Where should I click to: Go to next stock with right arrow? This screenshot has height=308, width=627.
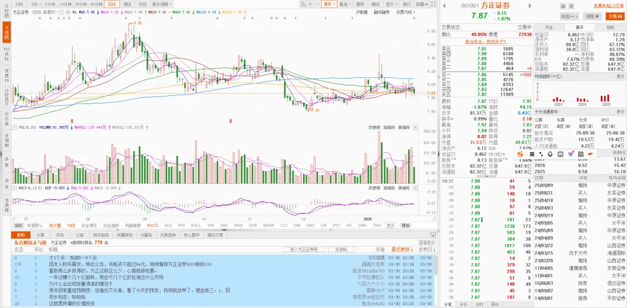tap(530, 6)
